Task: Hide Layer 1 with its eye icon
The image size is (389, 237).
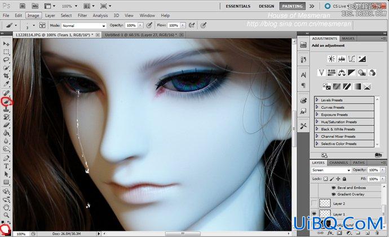Action: 314,214
